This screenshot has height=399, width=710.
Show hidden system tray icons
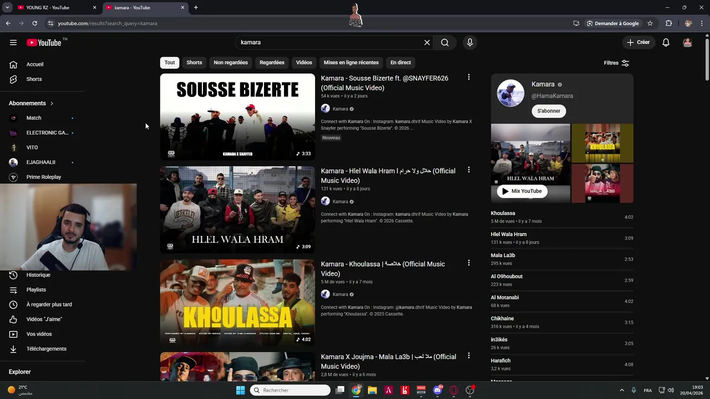pyautogui.click(x=622, y=390)
